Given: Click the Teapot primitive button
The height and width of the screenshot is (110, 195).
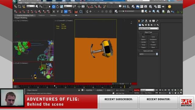Looking at the screenshot, I should coord(143,47).
